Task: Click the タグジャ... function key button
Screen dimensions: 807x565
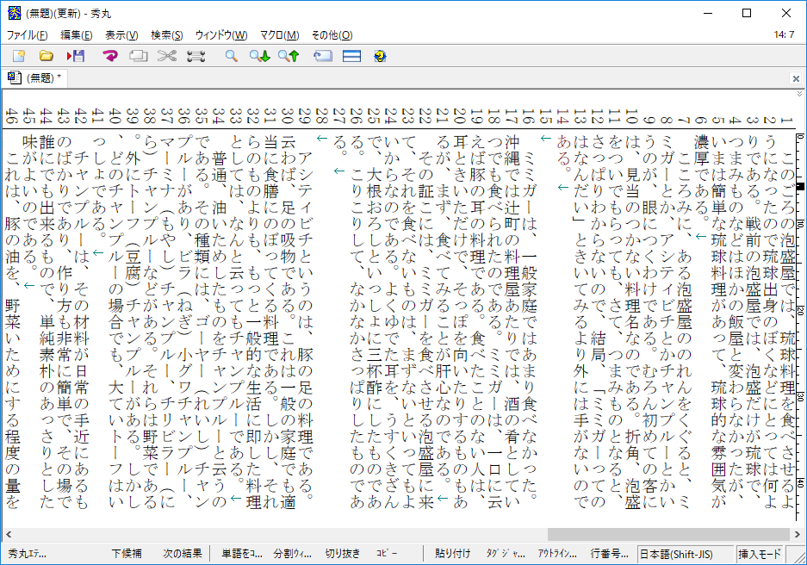Action: 506,554
